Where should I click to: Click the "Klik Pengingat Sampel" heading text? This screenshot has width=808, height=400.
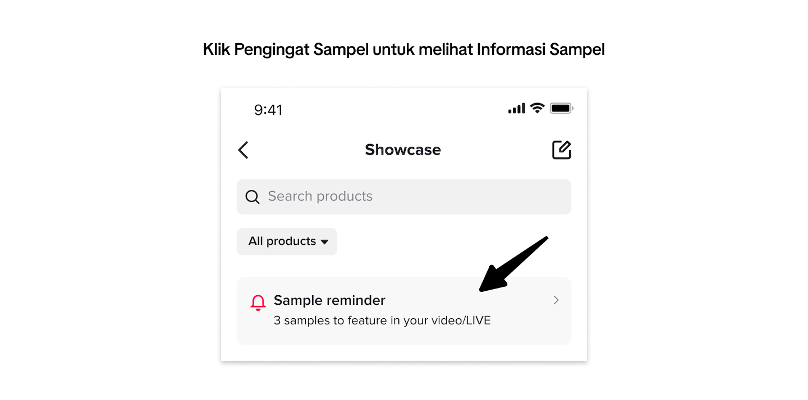403,50
